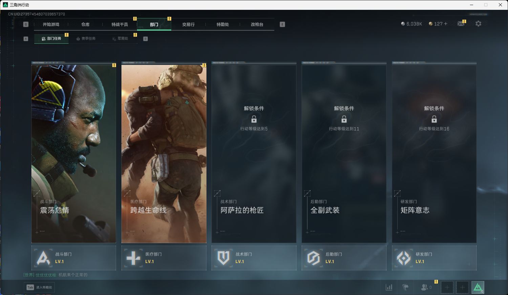The width and height of the screenshot is (508, 295).
Task: Click the Tab 进入特勤处 button
Action: (40, 287)
